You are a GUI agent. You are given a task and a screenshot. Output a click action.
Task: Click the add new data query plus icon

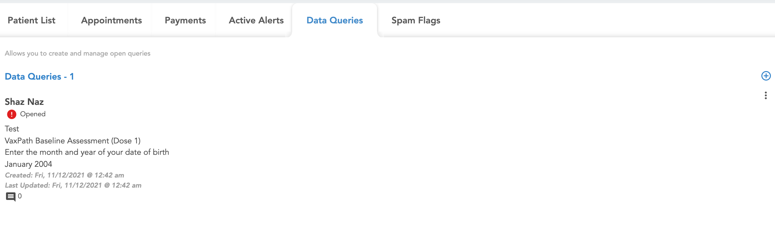pos(766,76)
